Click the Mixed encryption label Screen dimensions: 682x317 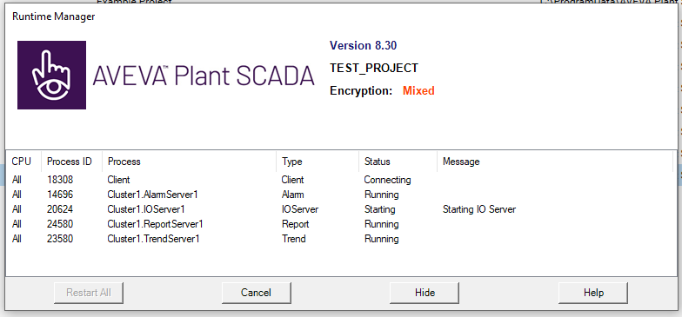pos(418,90)
